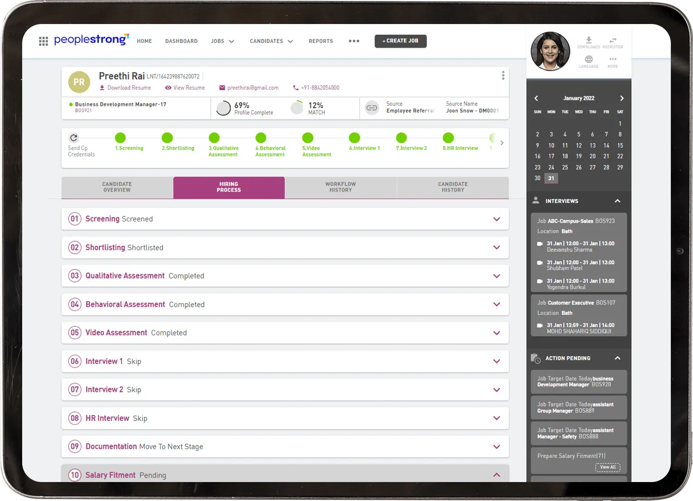Click the Download Resume link

click(x=125, y=88)
